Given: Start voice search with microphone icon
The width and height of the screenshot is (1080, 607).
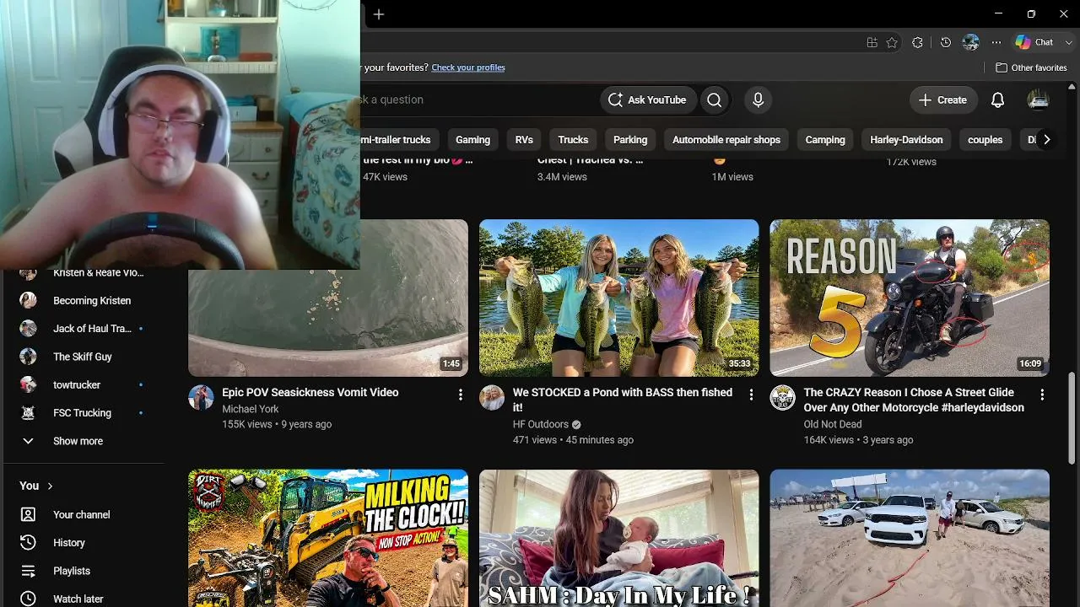Looking at the screenshot, I should [x=758, y=99].
